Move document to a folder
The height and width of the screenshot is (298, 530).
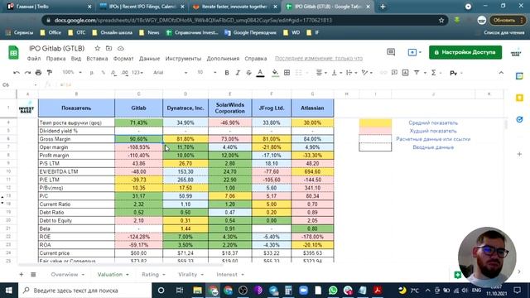coord(108,48)
